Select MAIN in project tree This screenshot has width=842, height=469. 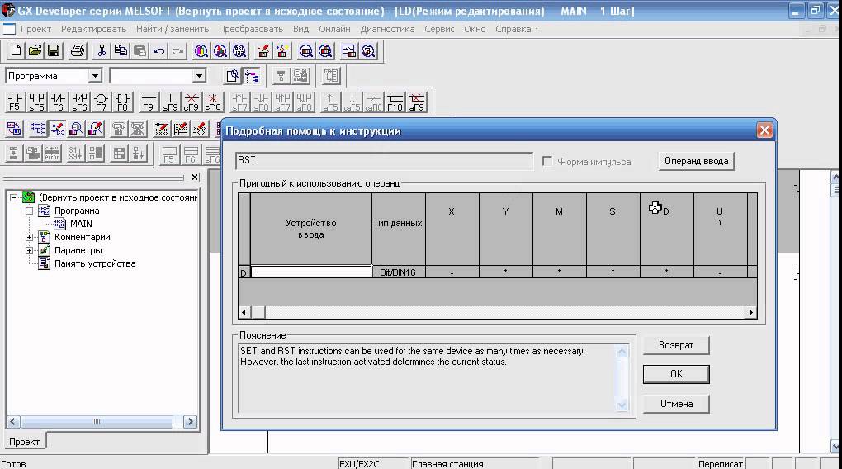(81, 224)
